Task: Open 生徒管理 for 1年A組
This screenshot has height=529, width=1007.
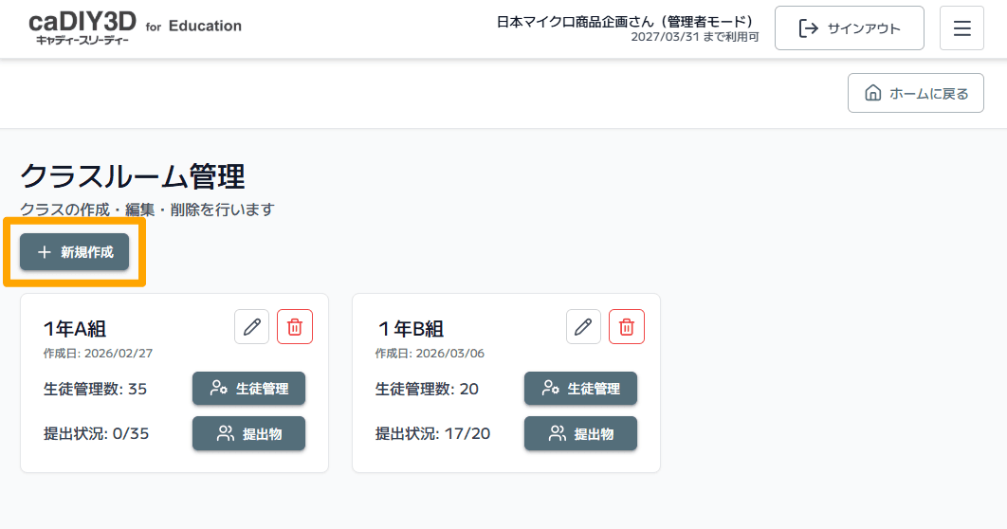Action: [248, 389]
